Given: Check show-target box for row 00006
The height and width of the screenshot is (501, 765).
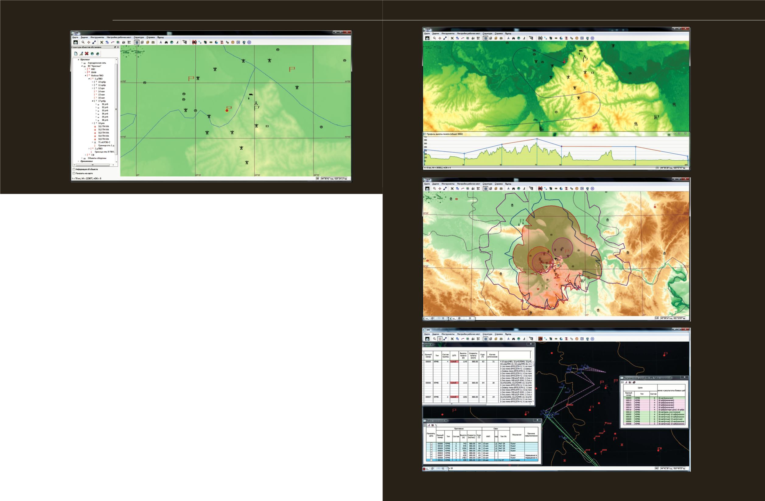Looking at the screenshot, I should pos(431,444).
